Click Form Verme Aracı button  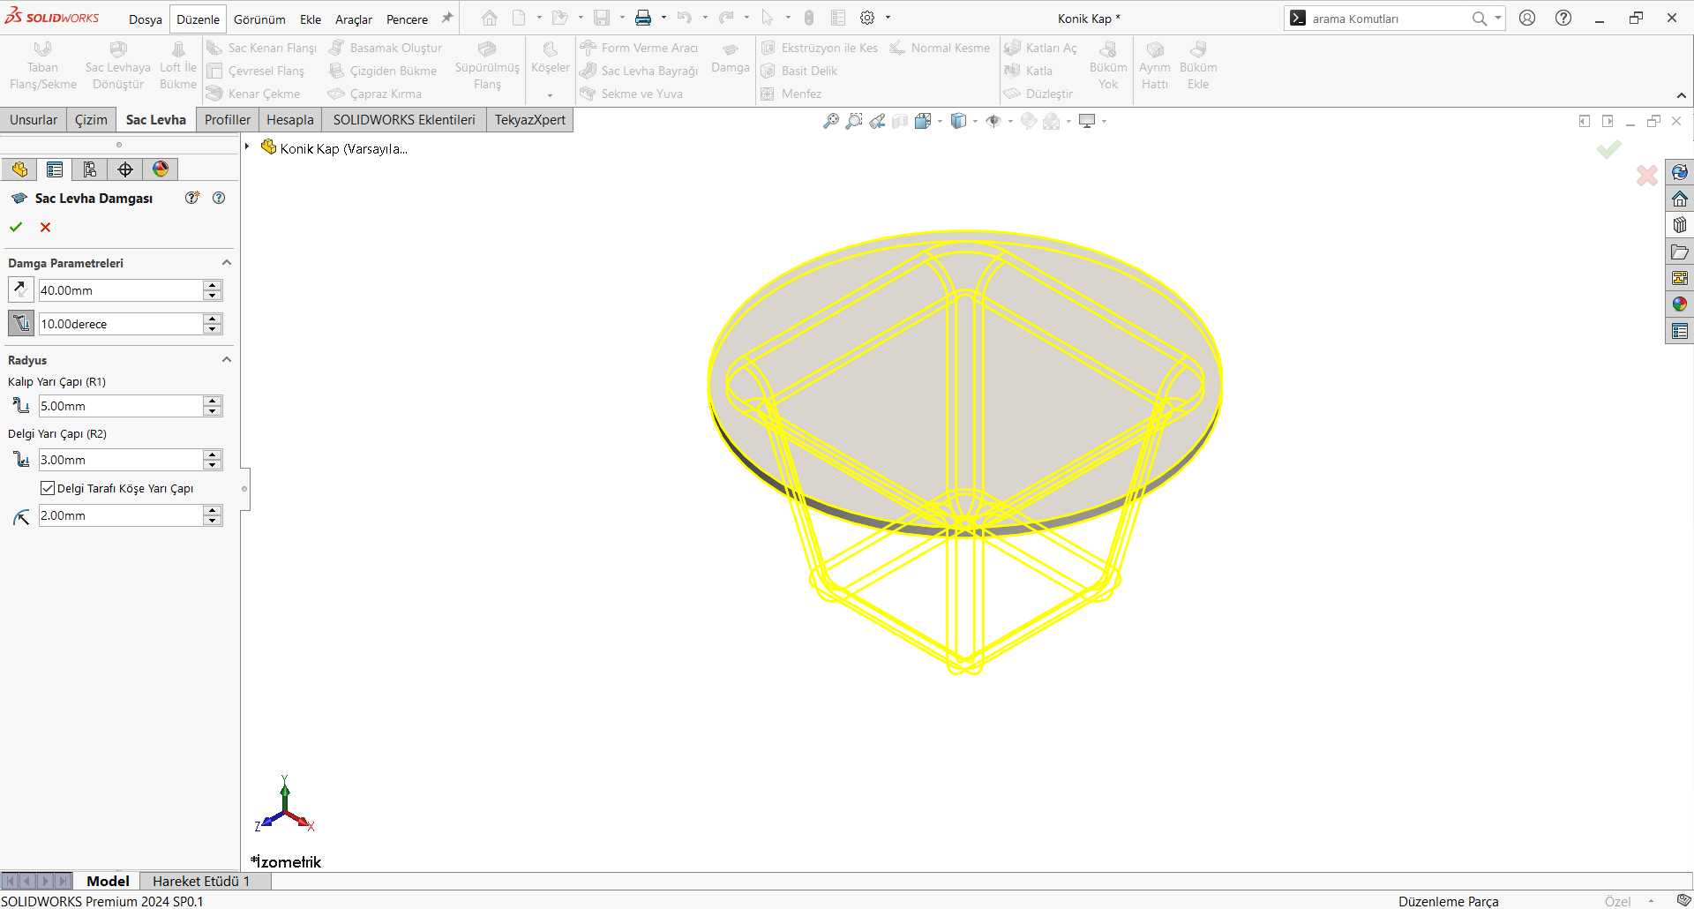(639, 48)
